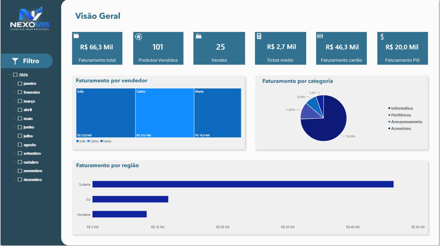
Task: Check the junho checkbox
Action: pos(20,127)
